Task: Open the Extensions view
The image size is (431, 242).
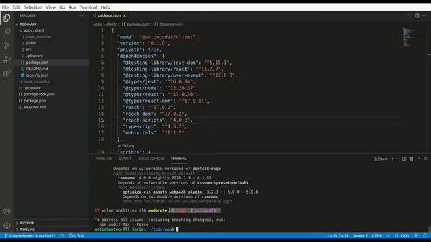Action: tap(7, 73)
